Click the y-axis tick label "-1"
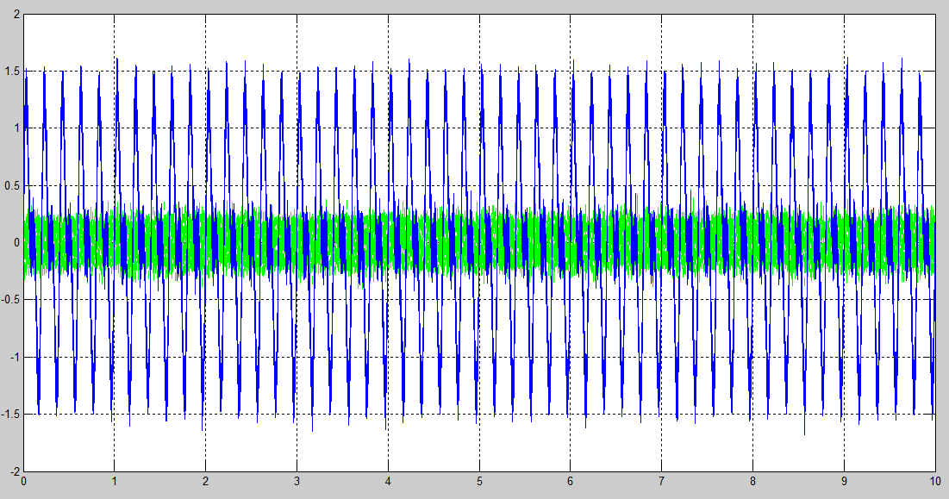This screenshot has width=949, height=499. tap(16, 357)
